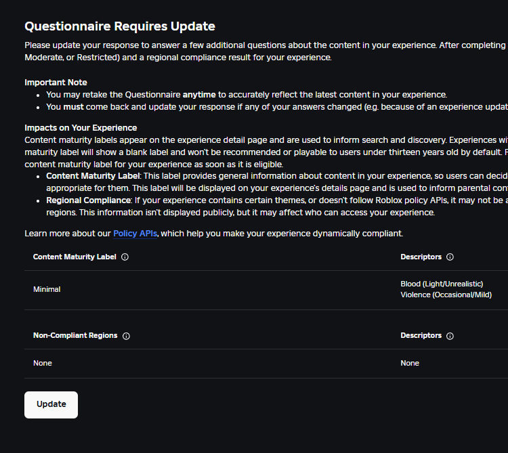
Task: Click the bold 'Regional Compliance' bullet label
Action: pyautogui.click(x=89, y=200)
